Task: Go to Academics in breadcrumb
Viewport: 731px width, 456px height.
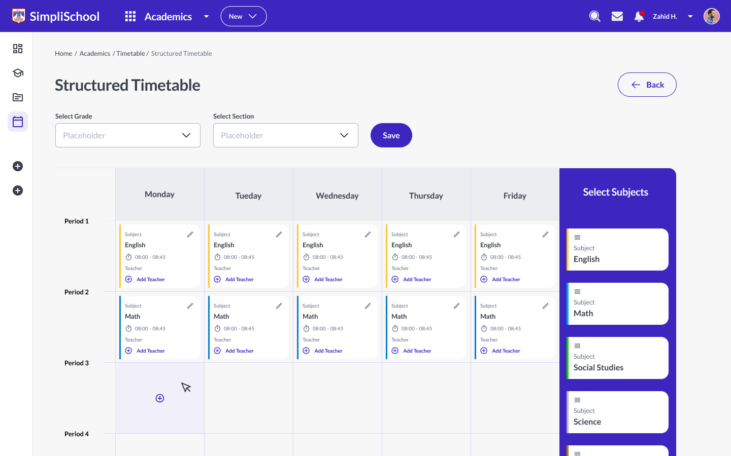Action: pyautogui.click(x=95, y=53)
